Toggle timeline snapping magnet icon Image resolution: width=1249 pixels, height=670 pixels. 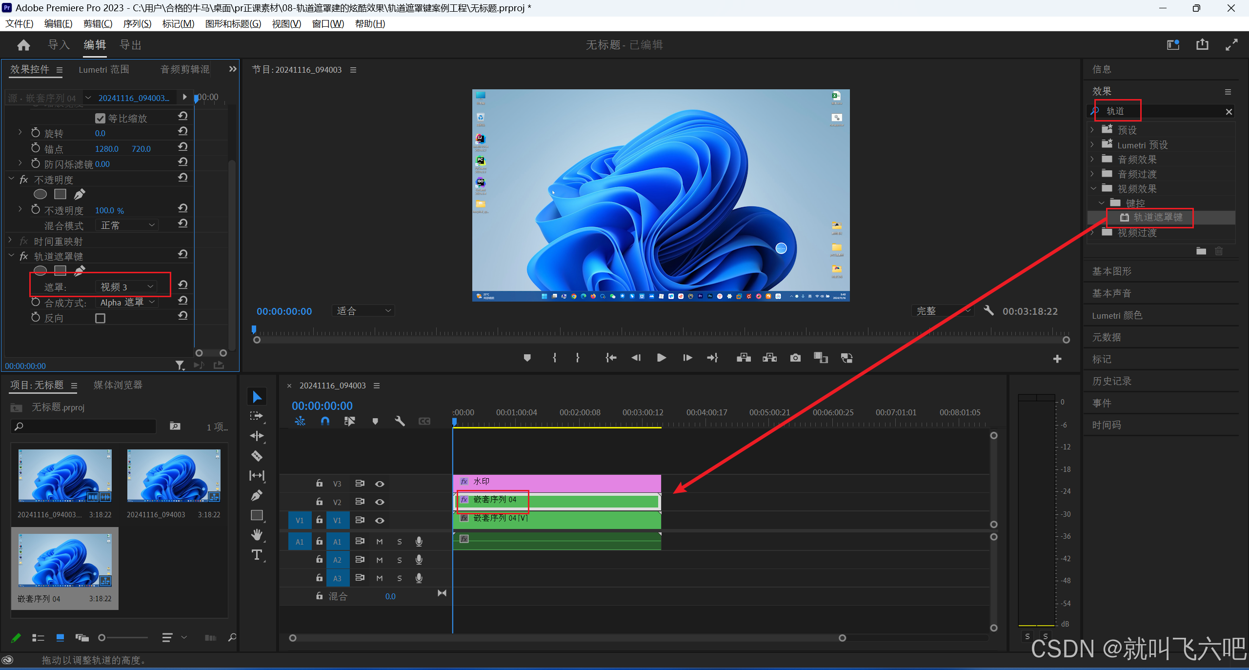[325, 421]
